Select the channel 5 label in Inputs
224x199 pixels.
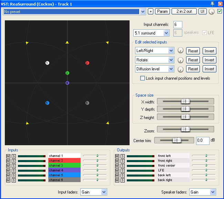64,175
